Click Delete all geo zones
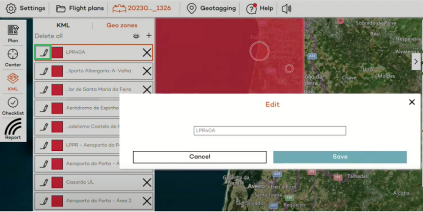The width and height of the screenshot is (423, 212). point(49,36)
